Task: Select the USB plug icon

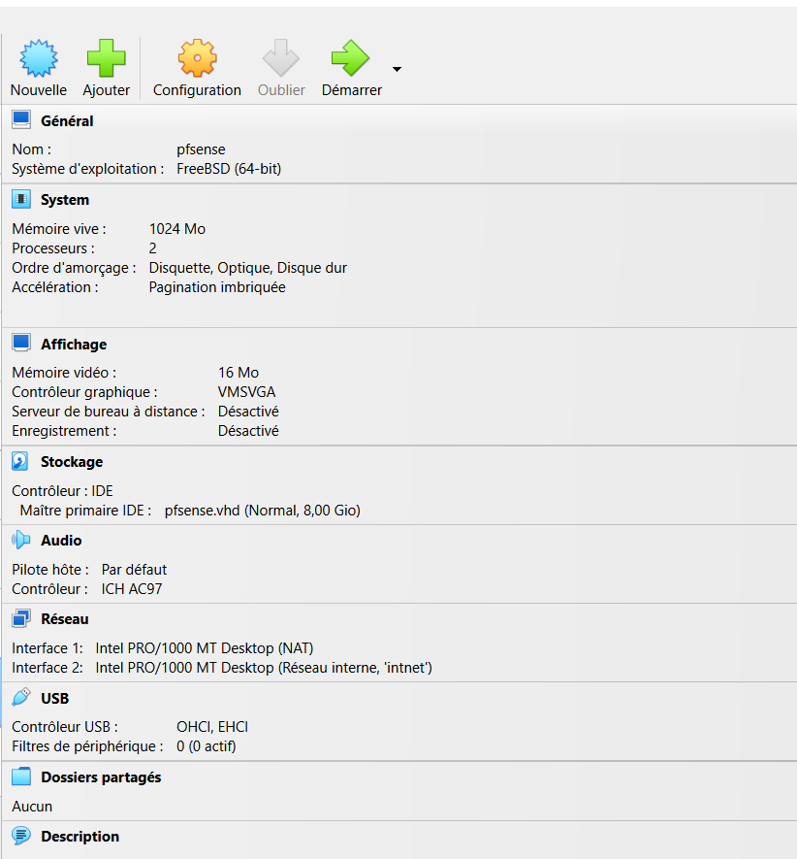Action: pos(21,697)
